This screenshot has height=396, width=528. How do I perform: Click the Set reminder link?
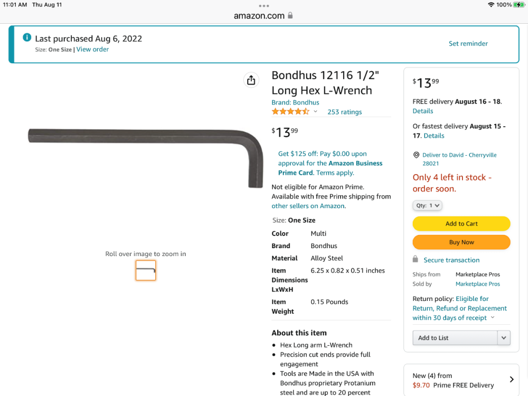[x=468, y=44]
